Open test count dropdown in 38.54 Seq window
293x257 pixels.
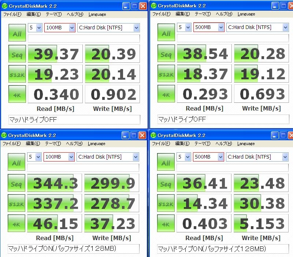pos(184,27)
